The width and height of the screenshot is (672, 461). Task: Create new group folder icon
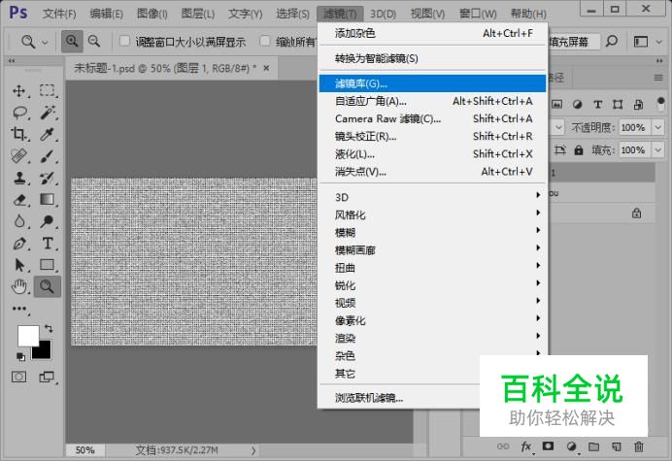593,446
